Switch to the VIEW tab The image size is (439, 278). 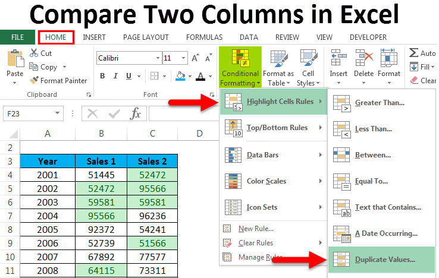[324, 37]
